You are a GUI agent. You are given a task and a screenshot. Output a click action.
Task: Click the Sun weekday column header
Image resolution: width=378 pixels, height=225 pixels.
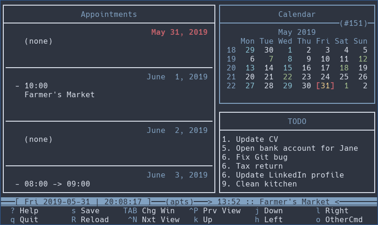tap(360, 41)
